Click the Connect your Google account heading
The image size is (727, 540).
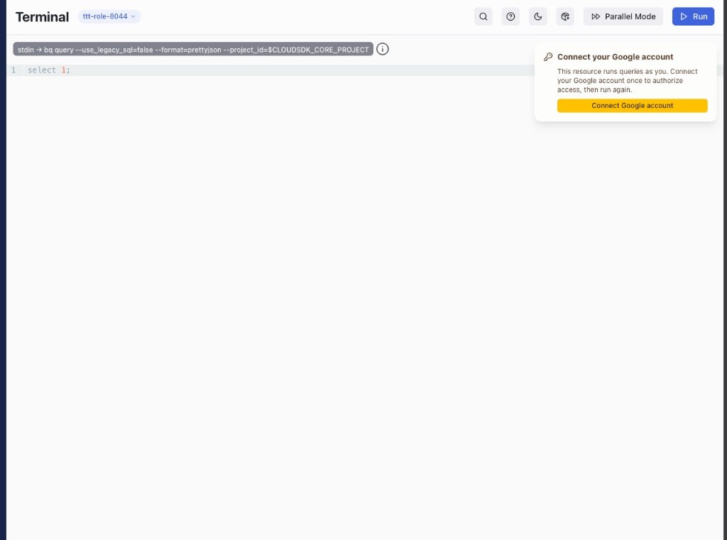click(616, 57)
